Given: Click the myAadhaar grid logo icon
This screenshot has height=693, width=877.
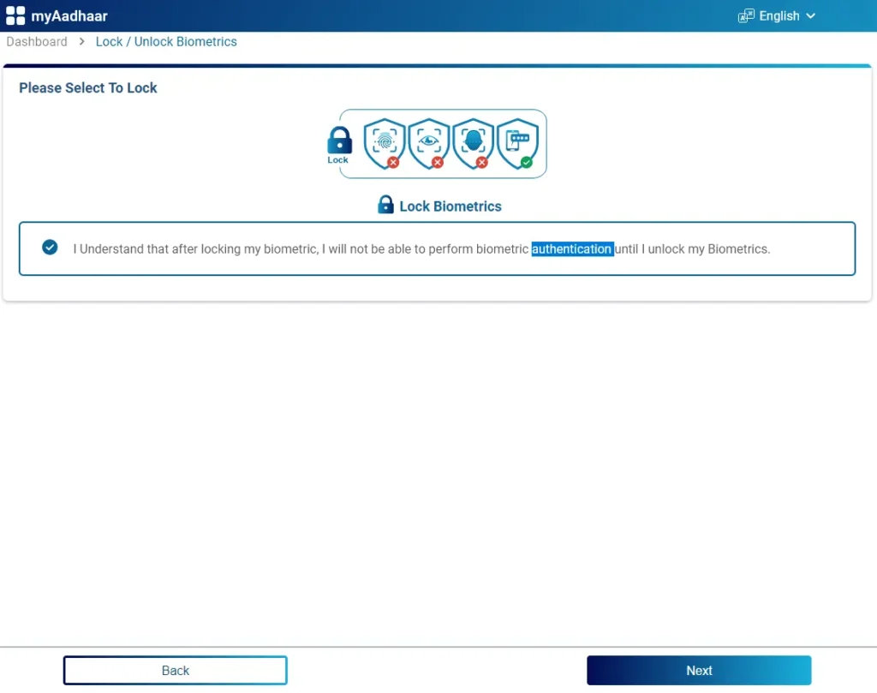Looking at the screenshot, I should point(15,15).
